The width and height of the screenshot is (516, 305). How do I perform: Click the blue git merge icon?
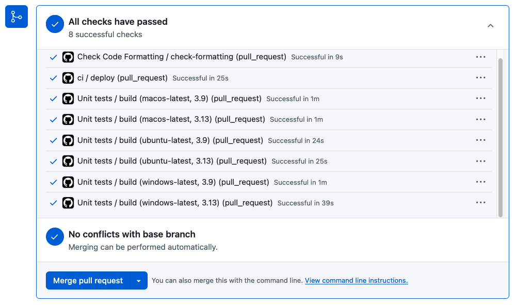point(17,17)
